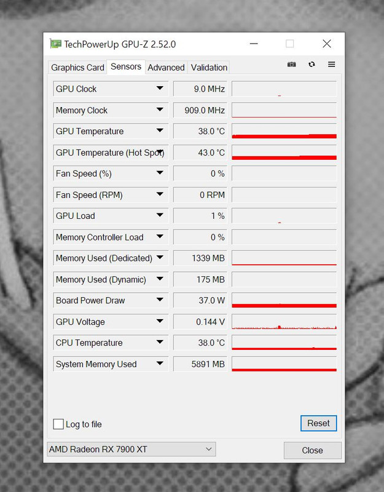Open the hamburger menu icon
Screen dimensions: 384x492
(x=331, y=65)
